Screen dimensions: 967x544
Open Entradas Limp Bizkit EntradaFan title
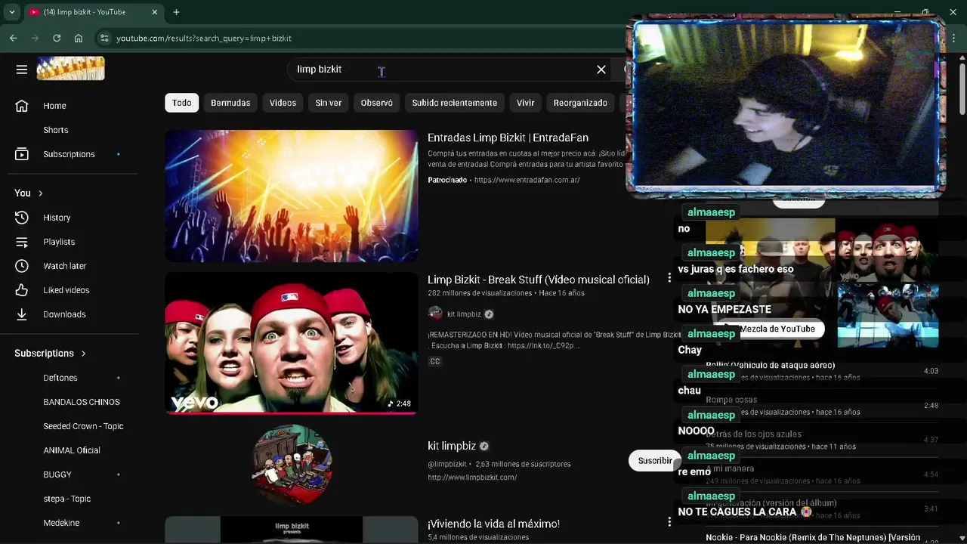pyautogui.click(x=508, y=138)
